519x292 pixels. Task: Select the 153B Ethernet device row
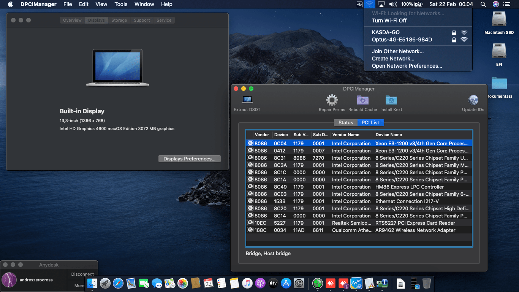click(359, 201)
